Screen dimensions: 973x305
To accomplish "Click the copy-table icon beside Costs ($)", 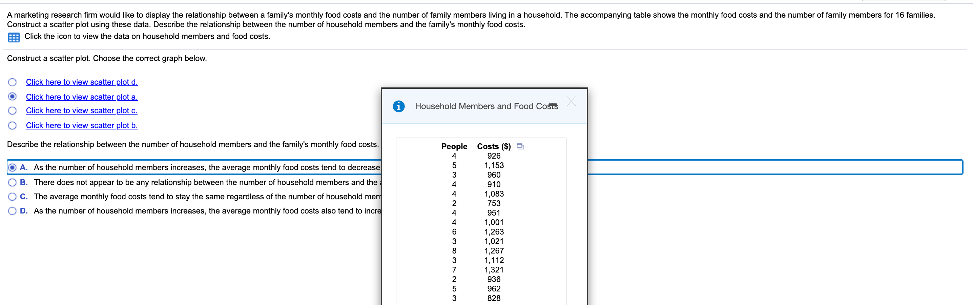I will [520, 146].
